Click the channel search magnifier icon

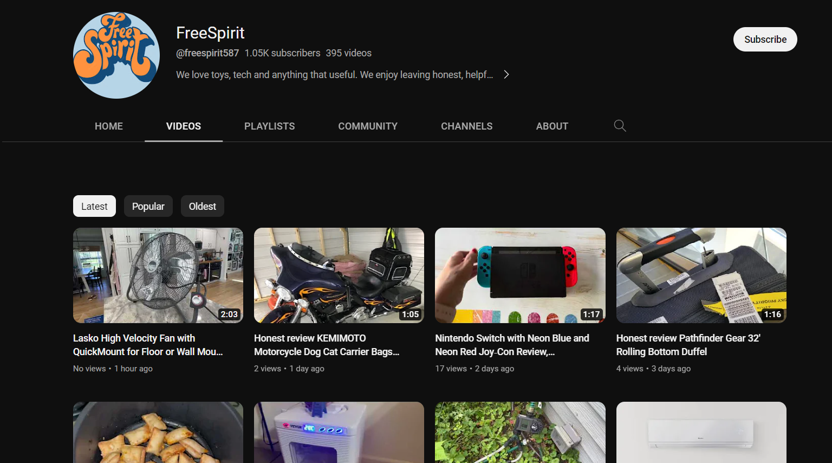(x=620, y=126)
